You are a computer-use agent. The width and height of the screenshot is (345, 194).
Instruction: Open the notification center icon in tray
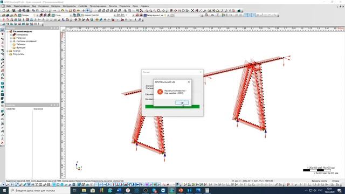[x=339, y=190]
